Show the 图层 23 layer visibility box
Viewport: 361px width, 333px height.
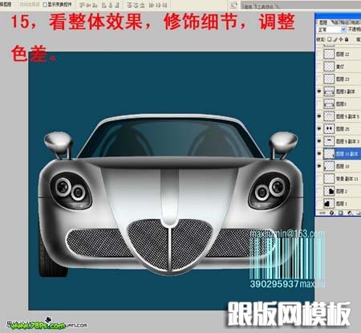318,79
